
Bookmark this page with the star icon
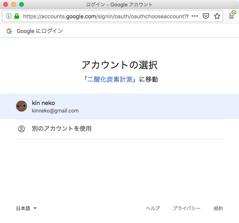point(217,16)
